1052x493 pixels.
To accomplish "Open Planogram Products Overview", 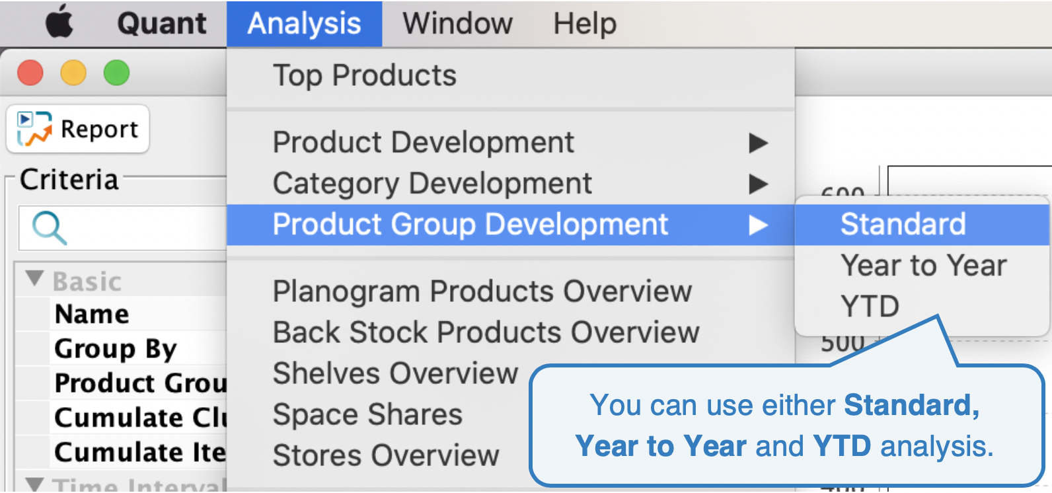I will pyautogui.click(x=482, y=291).
